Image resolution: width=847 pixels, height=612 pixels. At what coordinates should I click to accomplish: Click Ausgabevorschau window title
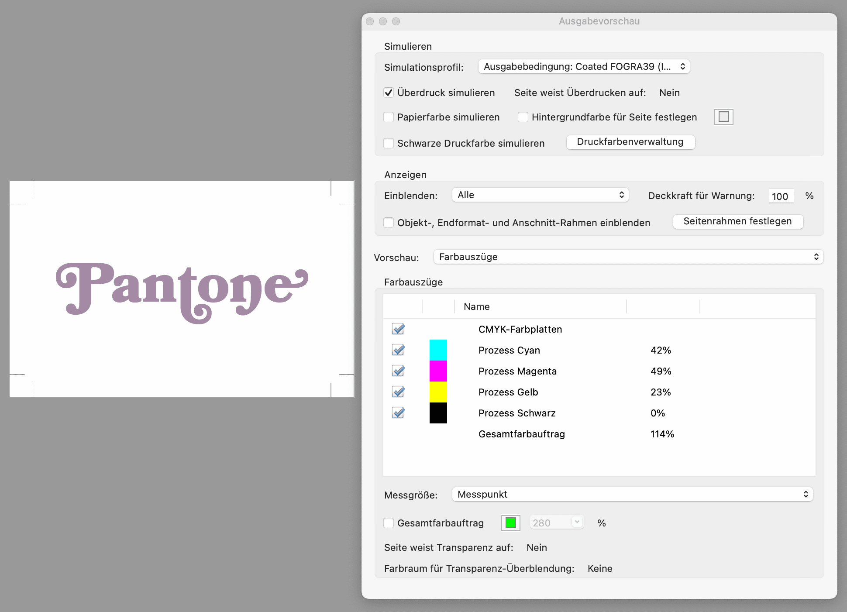(599, 21)
